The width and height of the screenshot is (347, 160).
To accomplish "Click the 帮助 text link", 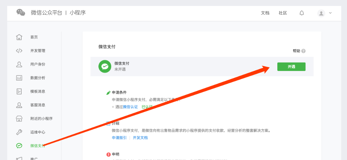I will [296, 51].
